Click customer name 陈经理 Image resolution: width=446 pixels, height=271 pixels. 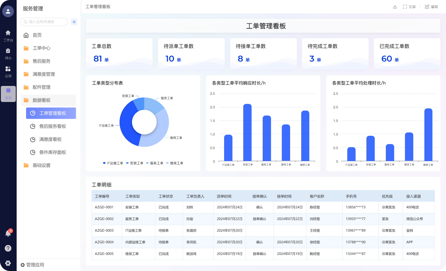tap(315, 207)
